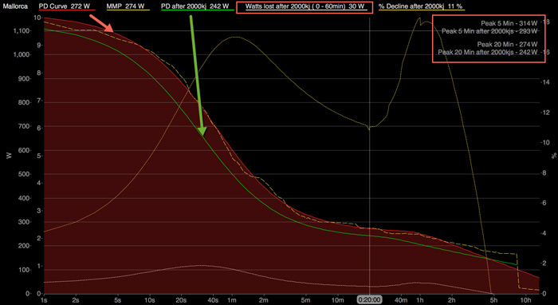Toggle the PD Curve 272 W legend
The width and height of the screenshot is (558, 305).
pos(67,6)
